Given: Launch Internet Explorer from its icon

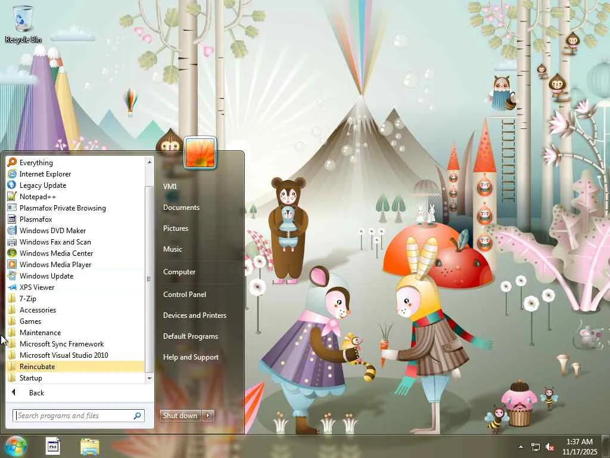Looking at the screenshot, I should (x=12, y=174).
